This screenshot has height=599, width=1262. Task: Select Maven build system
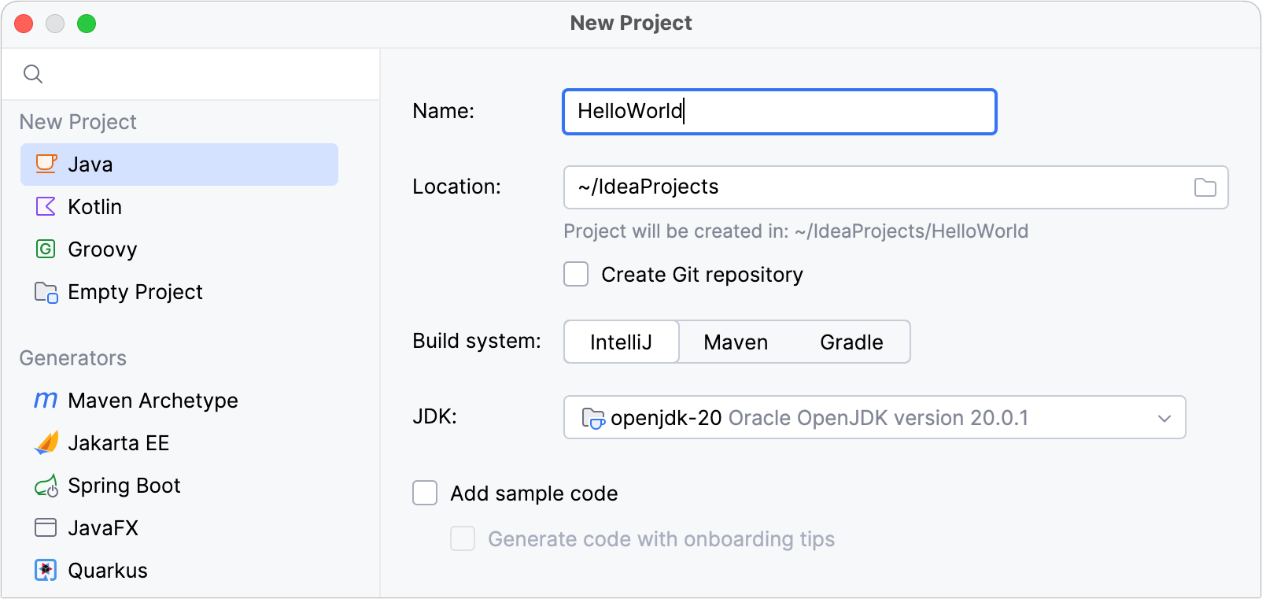736,342
